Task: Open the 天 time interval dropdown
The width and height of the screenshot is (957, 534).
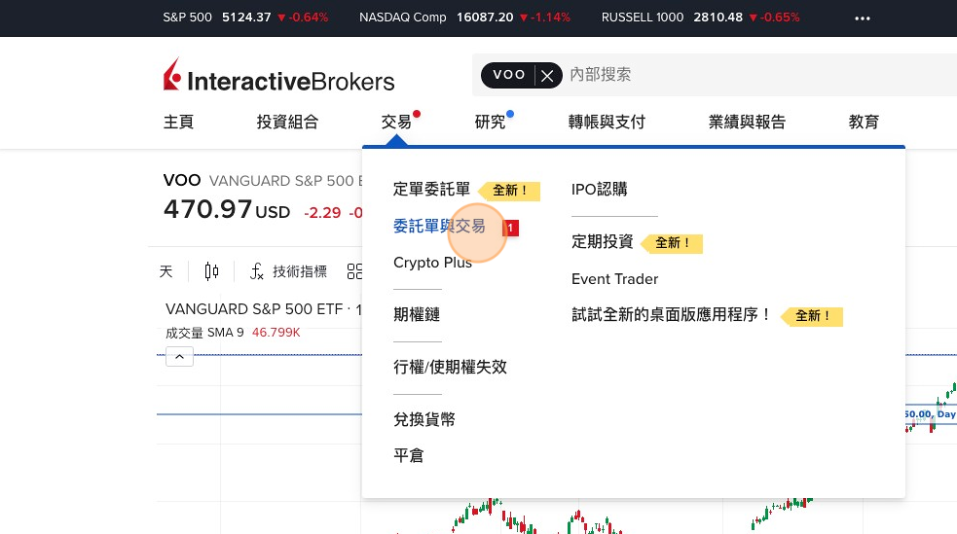Action: point(166,271)
